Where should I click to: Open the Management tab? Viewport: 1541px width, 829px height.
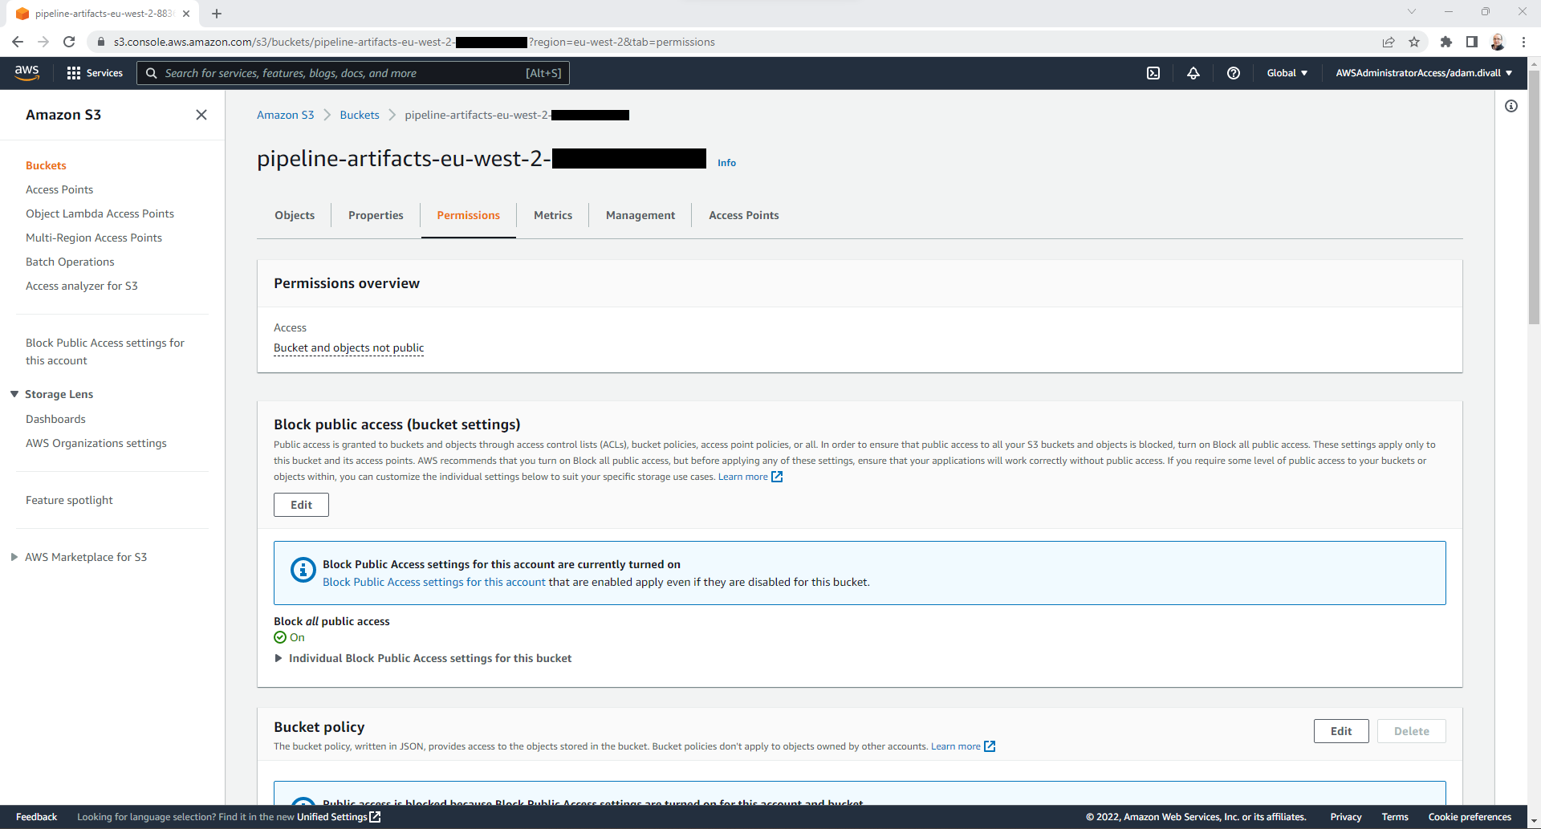(640, 215)
